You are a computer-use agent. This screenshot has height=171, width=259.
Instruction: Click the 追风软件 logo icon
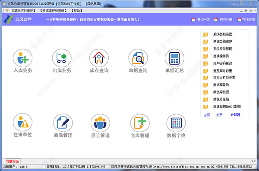point(9,19)
